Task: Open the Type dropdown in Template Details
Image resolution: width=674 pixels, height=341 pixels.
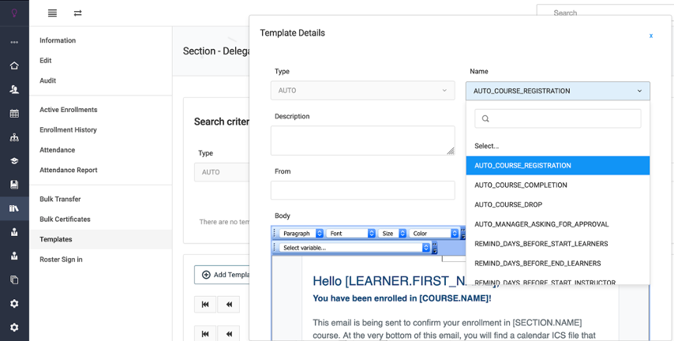Action: 362,91
